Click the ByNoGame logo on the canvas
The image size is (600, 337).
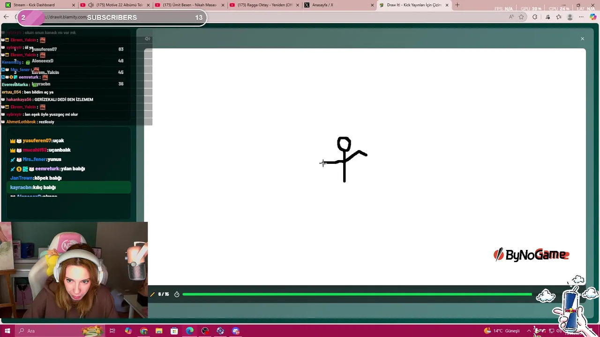(x=531, y=255)
